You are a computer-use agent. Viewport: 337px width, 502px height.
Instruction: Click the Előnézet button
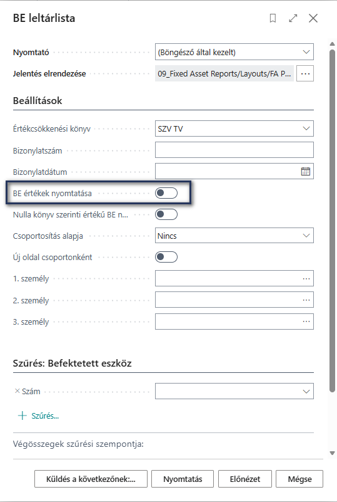click(x=245, y=479)
